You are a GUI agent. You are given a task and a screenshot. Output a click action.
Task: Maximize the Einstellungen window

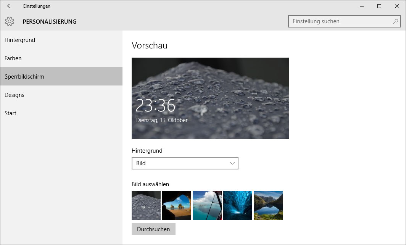379,6
